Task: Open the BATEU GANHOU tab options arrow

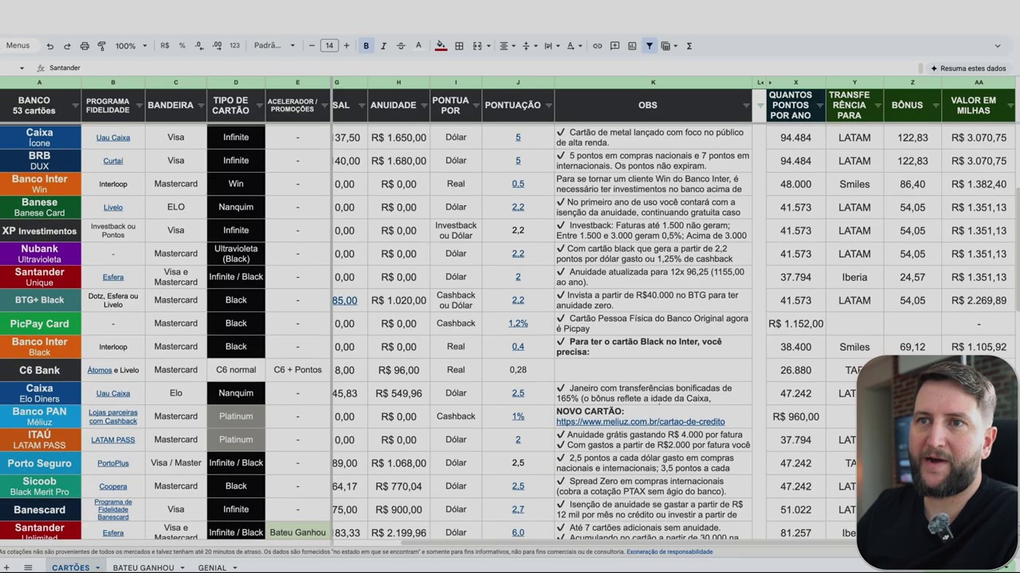Action: 182,567
